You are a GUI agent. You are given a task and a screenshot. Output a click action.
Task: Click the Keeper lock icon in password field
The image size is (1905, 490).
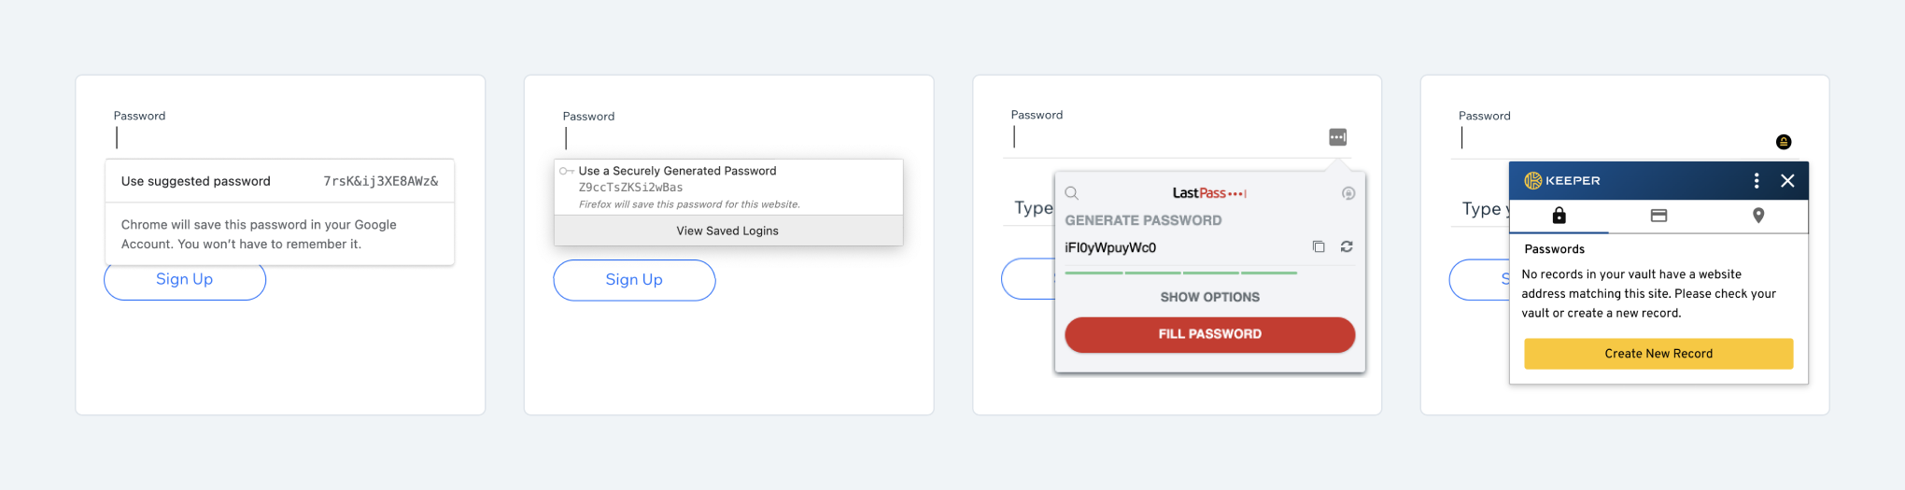pyautogui.click(x=1783, y=142)
